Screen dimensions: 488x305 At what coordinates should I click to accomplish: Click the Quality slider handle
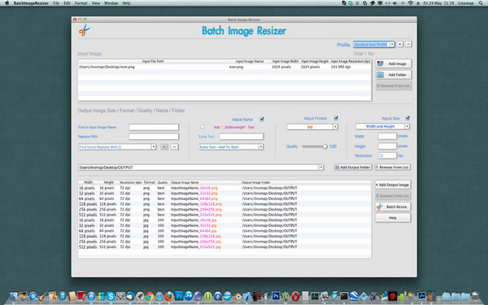click(325, 146)
